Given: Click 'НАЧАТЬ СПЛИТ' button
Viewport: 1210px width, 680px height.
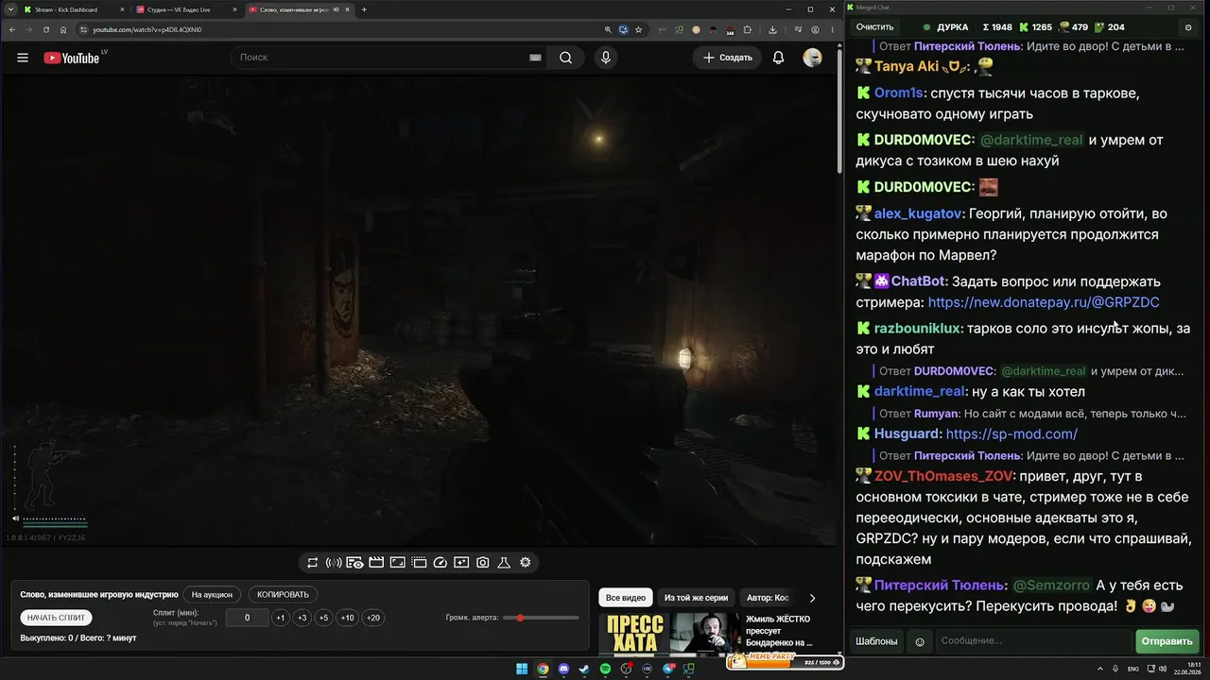Looking at the screenshot, I should pos(56,618).
